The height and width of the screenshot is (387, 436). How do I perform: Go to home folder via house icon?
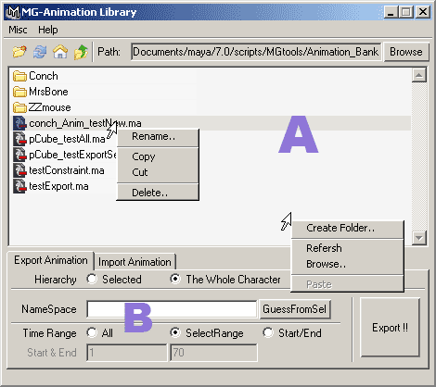[60, 52]
